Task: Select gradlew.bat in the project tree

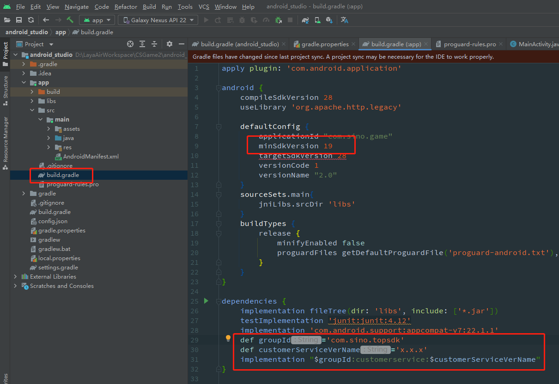Action: pos(53,249)
